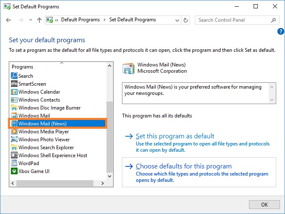Click the Search program icon
This screenshot has width=285, height=214.
14,76
